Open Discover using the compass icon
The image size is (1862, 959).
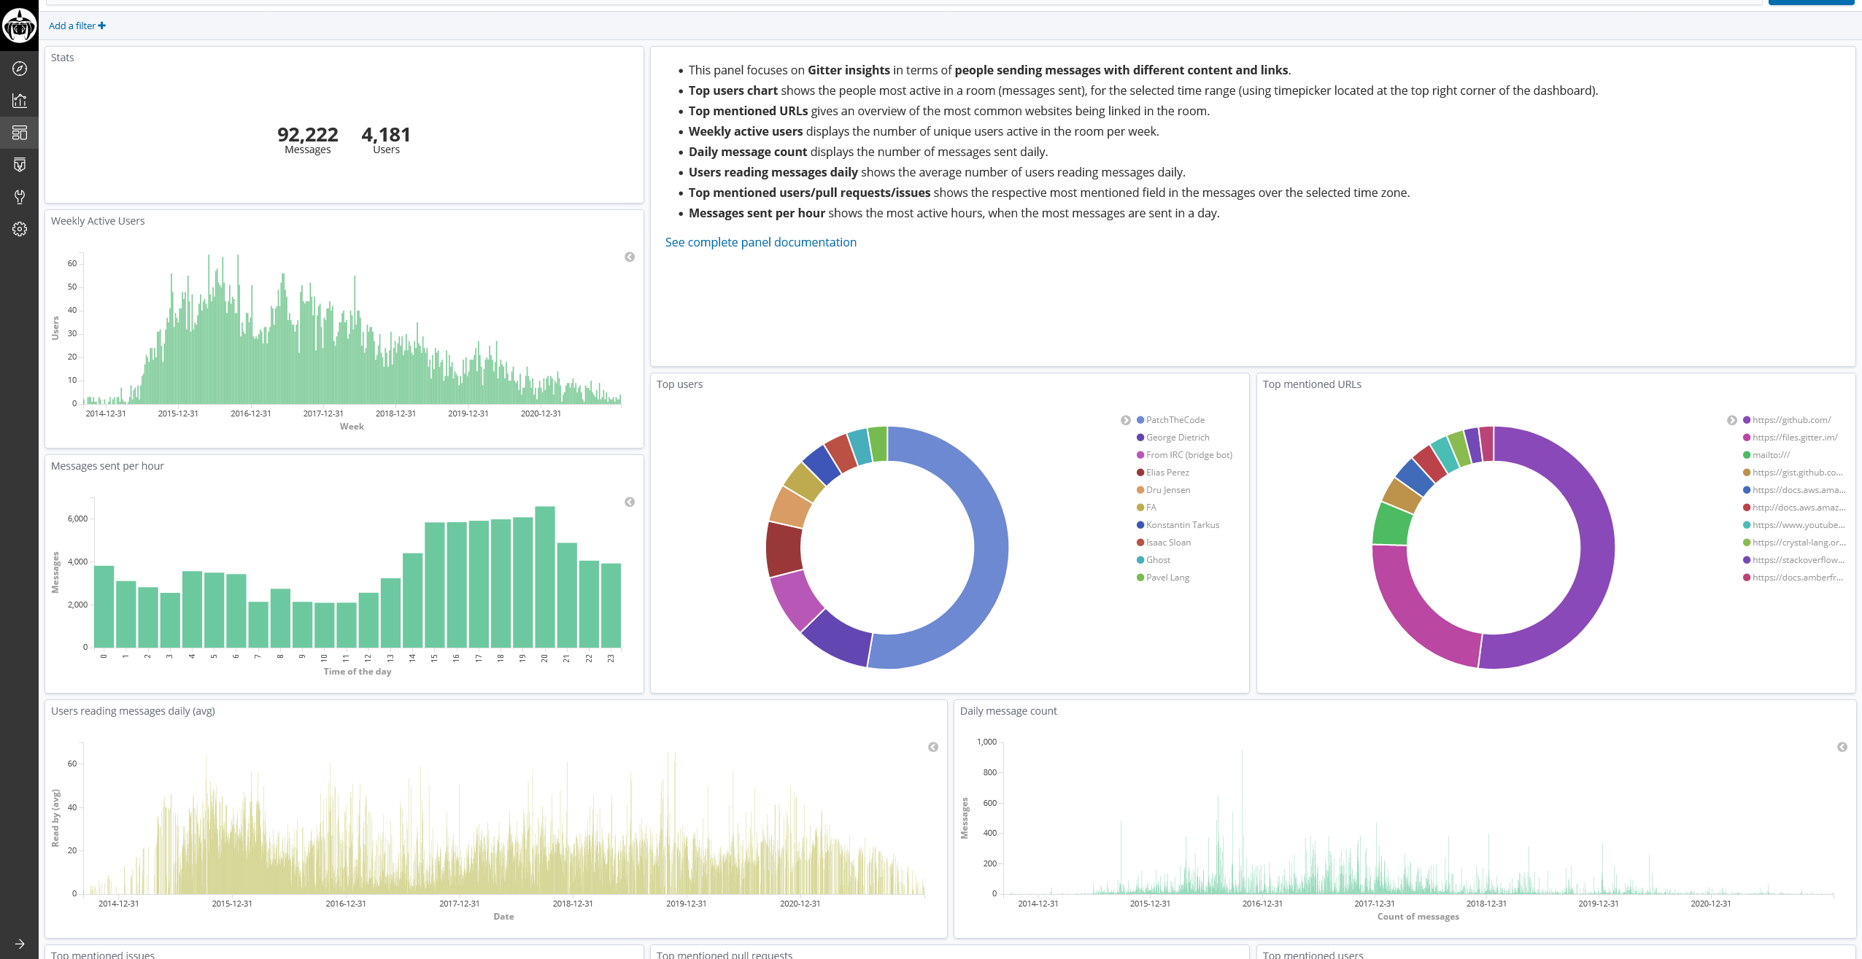pyautogui.click(x=19, y=69)
